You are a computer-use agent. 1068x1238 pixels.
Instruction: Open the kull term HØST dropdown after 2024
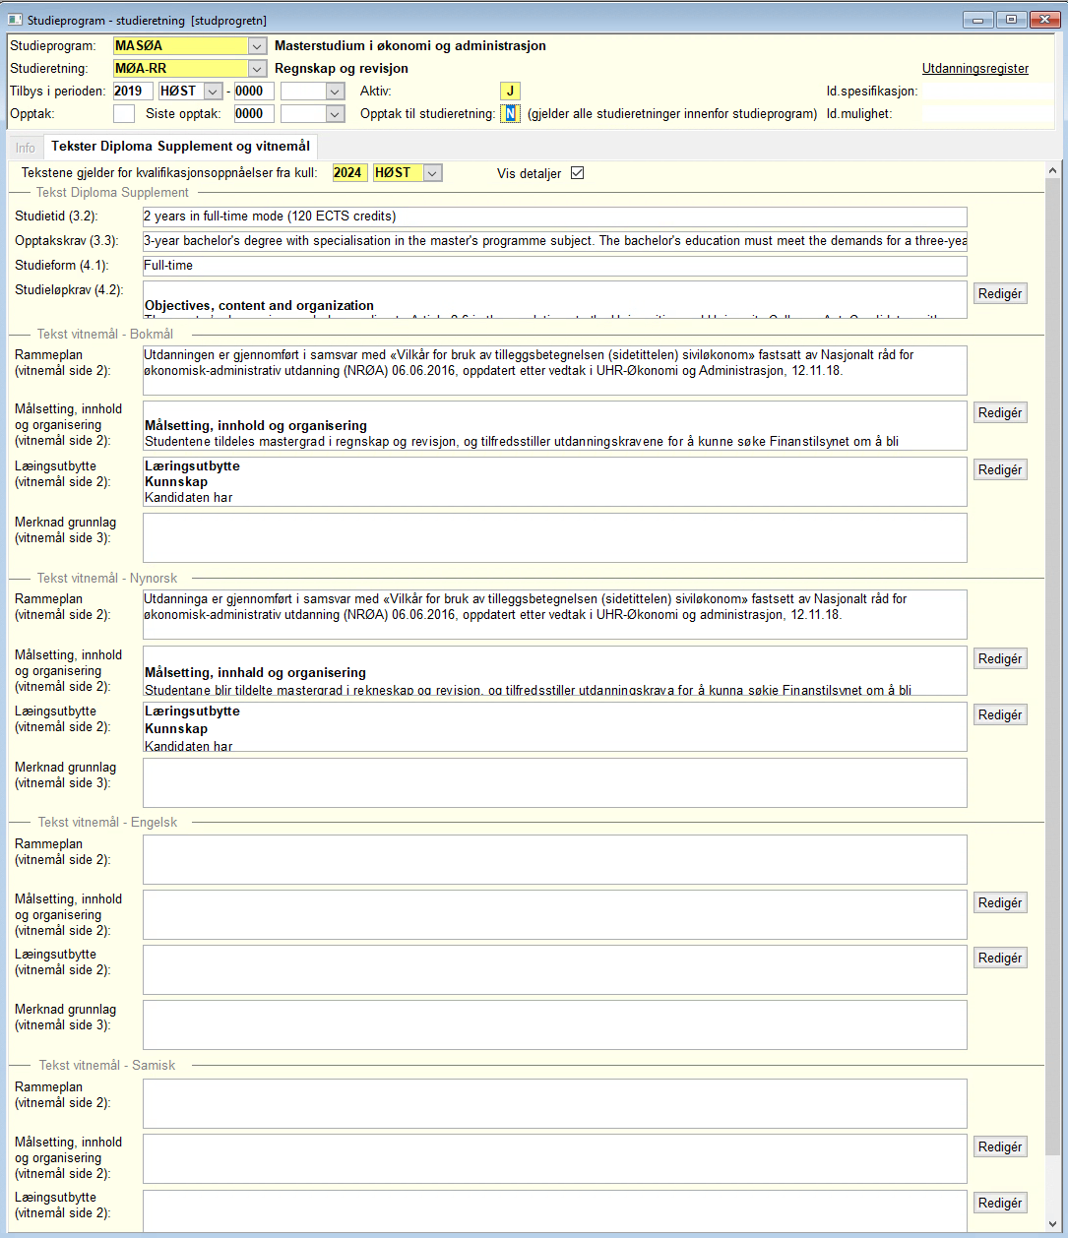point(433,173)
